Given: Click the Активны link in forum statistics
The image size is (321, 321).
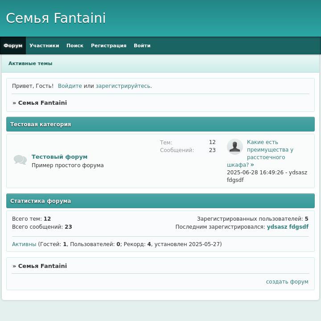Looking at the screenshot, I should coord(24,244).
